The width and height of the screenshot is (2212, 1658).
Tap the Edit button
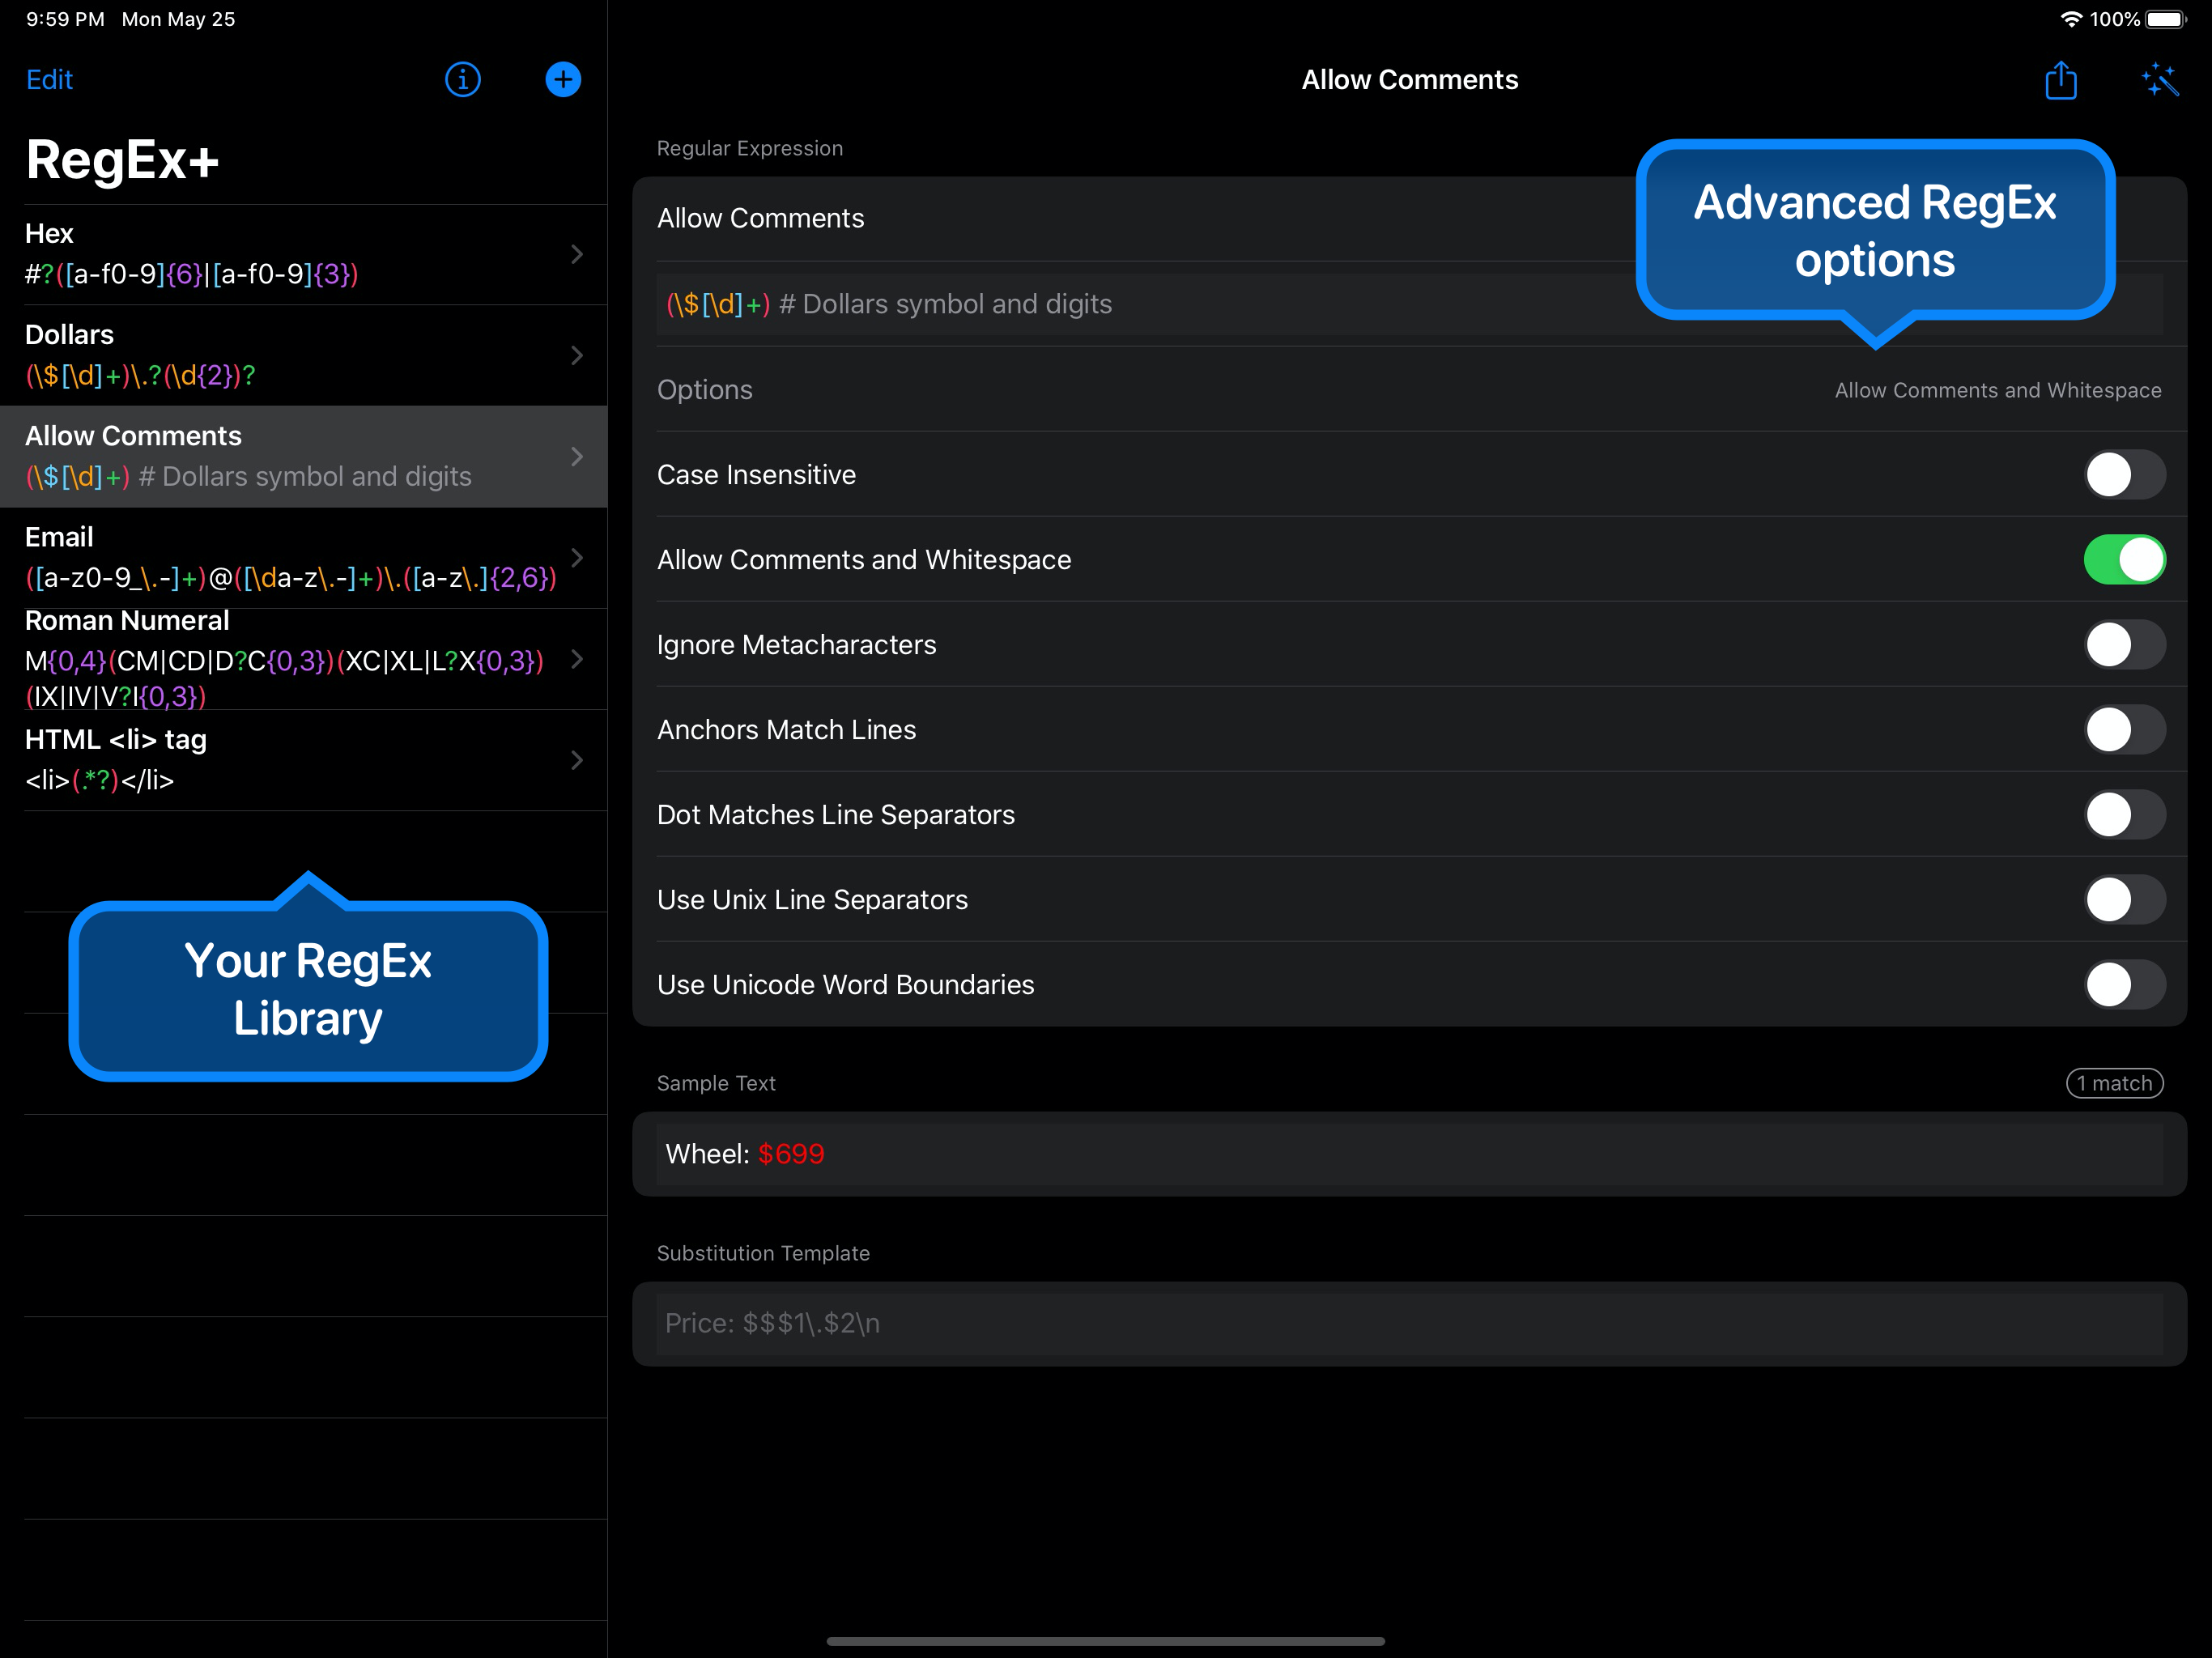pos(49,79)
